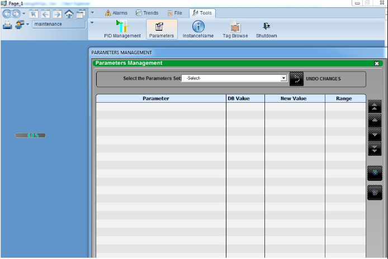Click the user login icon
Viewport: 388px width, 259px height.
click(x=20, y=25)
